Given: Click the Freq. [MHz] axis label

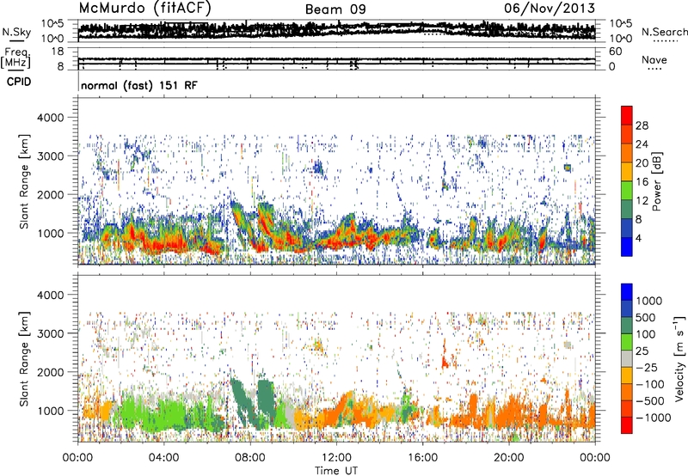Looking at the screenshot, I should tap(15, 58).
